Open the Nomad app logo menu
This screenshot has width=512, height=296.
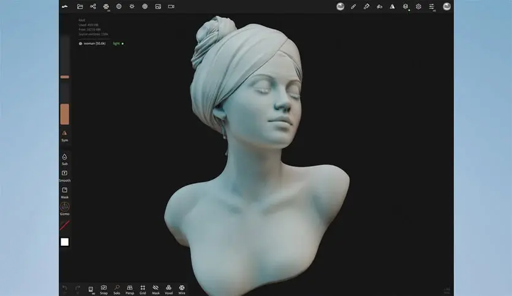65,7
